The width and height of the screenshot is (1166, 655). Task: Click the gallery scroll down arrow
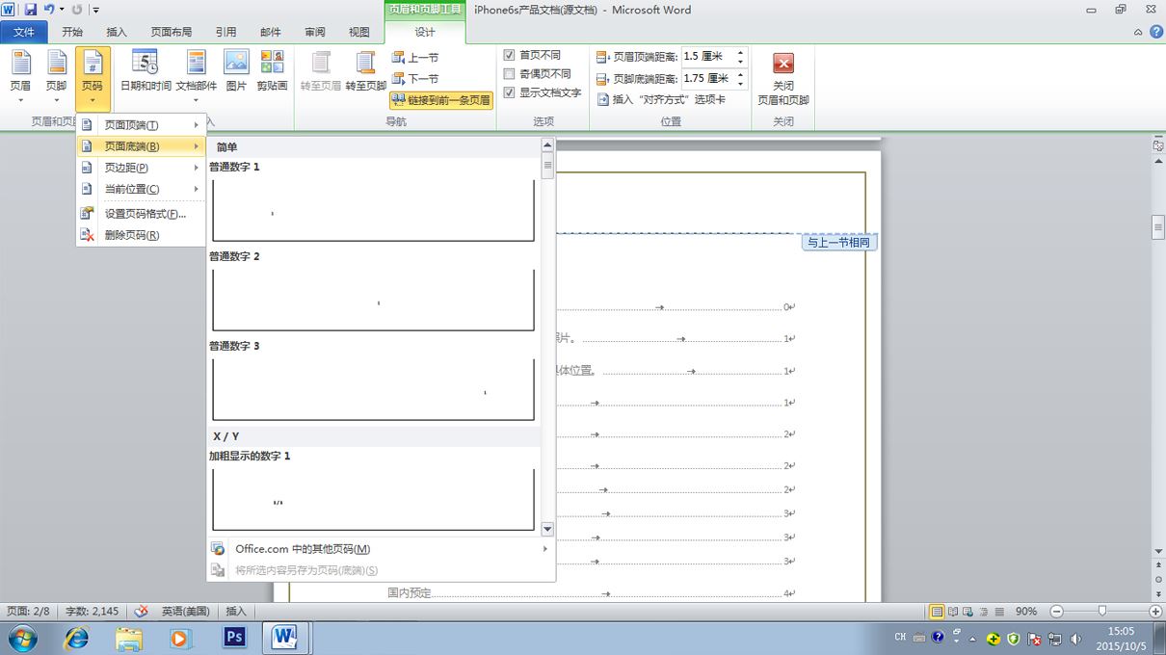547,529
